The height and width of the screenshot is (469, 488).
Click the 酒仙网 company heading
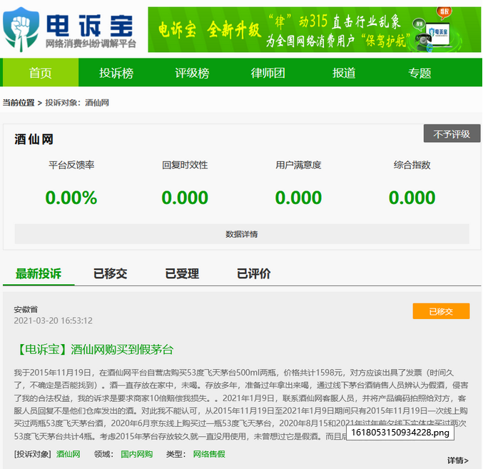(34, 139)
